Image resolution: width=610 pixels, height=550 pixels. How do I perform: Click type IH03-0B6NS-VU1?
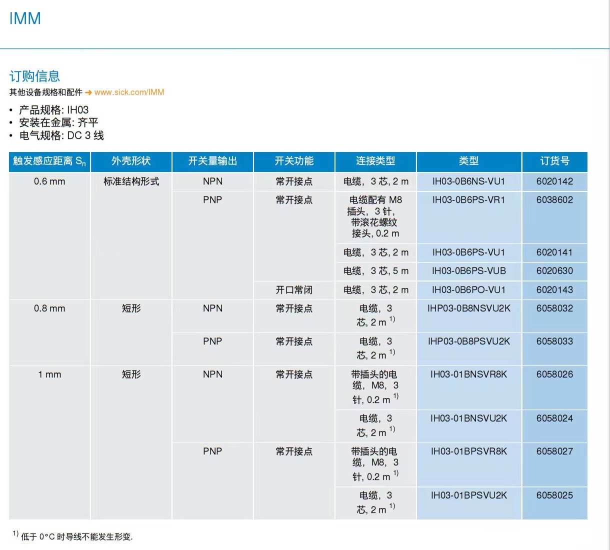click(468, 181)
